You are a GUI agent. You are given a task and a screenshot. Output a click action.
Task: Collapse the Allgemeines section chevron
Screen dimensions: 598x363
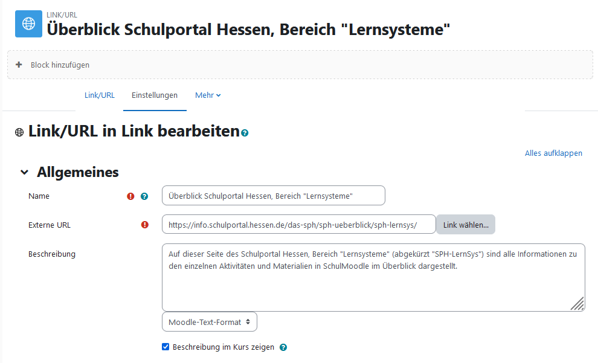[x=24, y=173]
